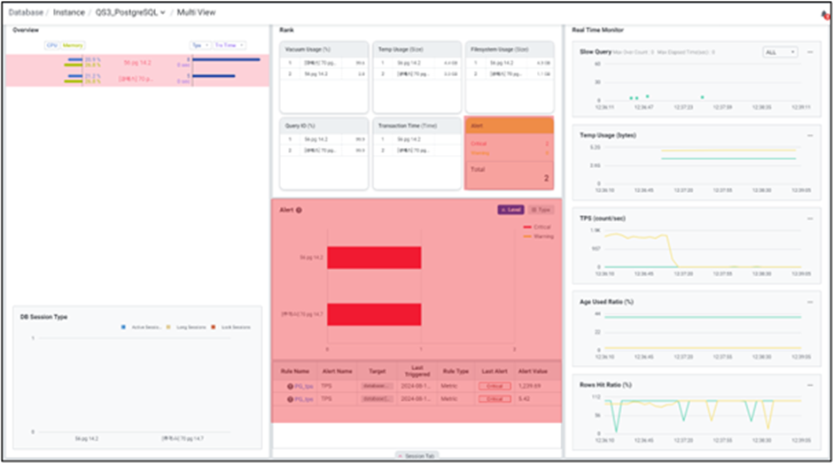
Task: Expand the Session Tab at bottom
Action: click(x=415, y=456)
